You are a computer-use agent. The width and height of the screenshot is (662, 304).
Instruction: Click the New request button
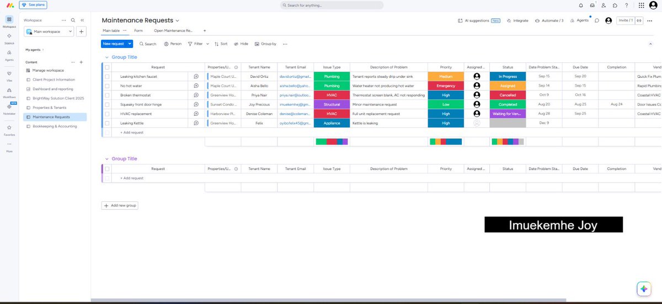click(x=114, y=44)
